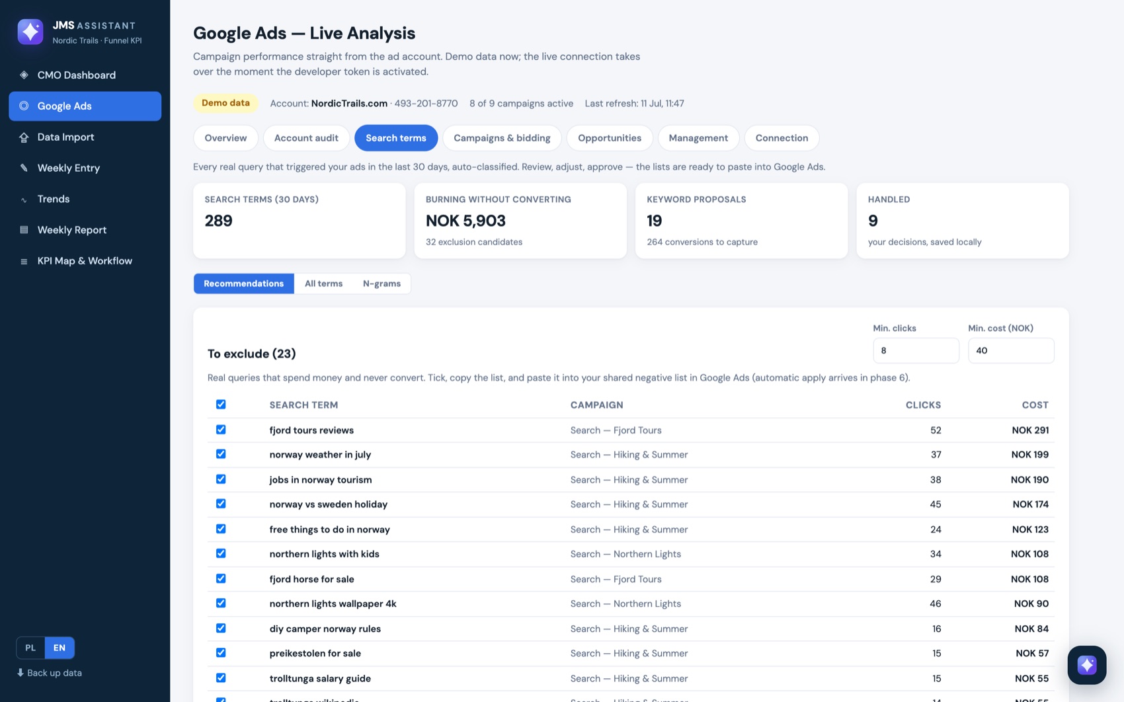Click the CLICKS column header
The width and height of the screenshot is (1124, 702).
point(923,405)
